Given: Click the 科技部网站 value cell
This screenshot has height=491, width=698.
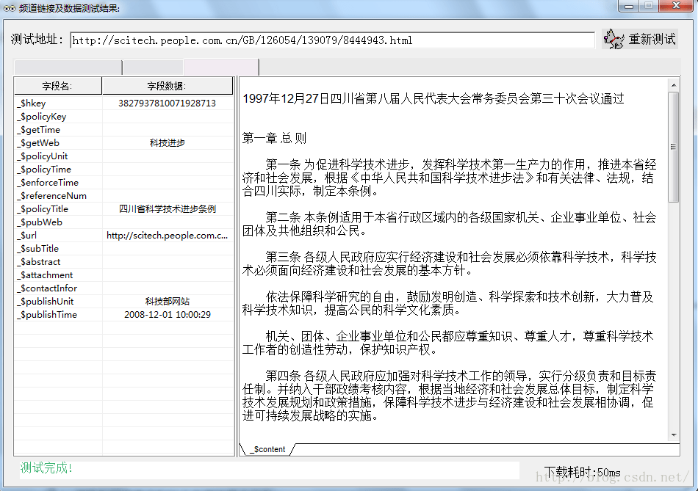Looking at the screenshot, I should click(168, 302).
